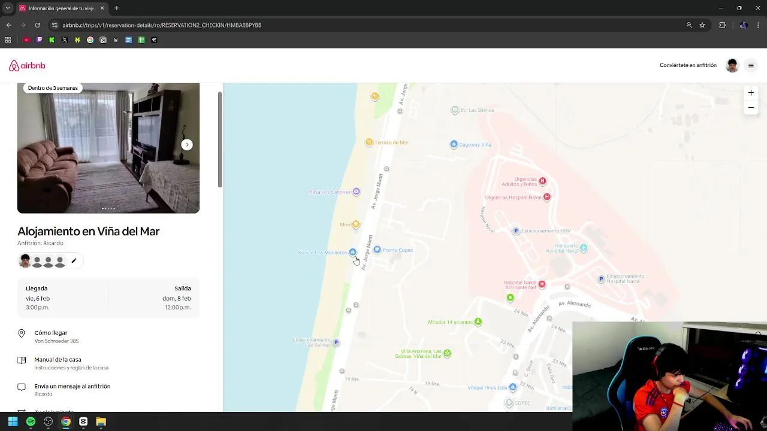
Task: Click Envía un mensaje al anfitrión
Action: point(108,390)
